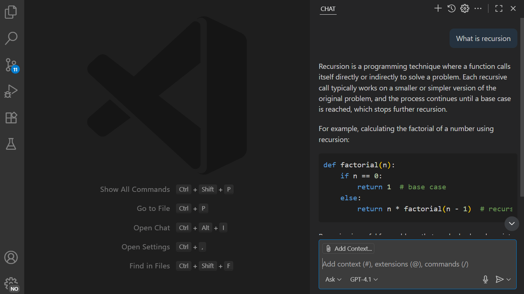Screen dimensions: 524x294
Task: Toggle the chat panel to full size
Action: (x=499, y=8)
